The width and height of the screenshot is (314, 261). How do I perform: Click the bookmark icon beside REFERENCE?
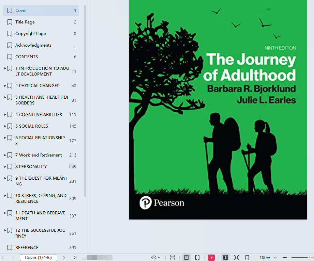click(x=10, y=248)
